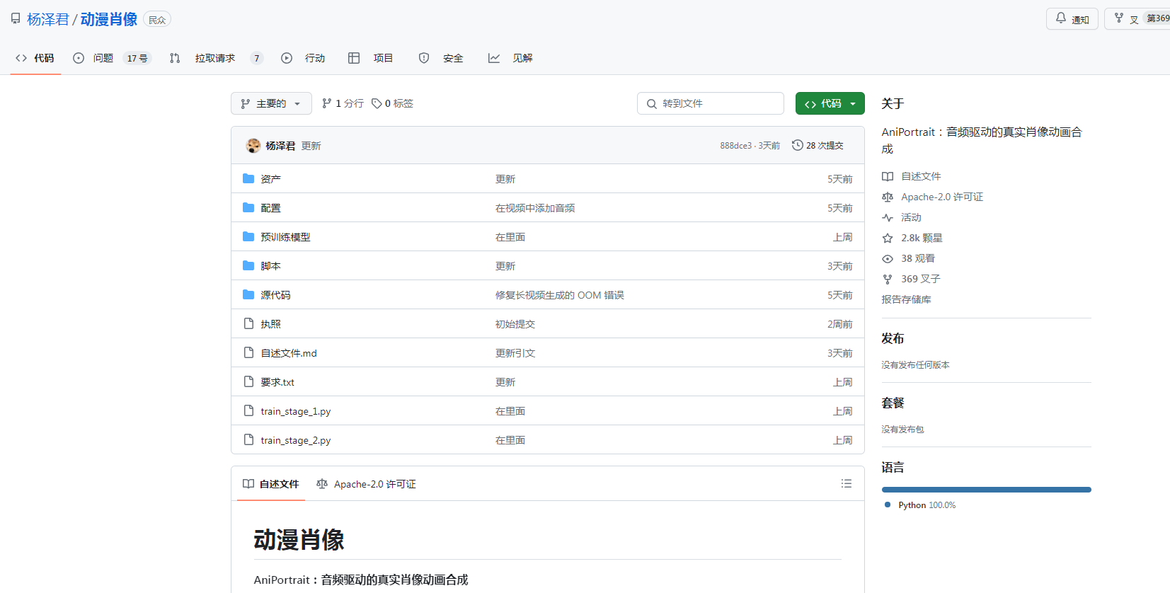
Task: Click the 报告存储库 link
Action: coord(906,299)
